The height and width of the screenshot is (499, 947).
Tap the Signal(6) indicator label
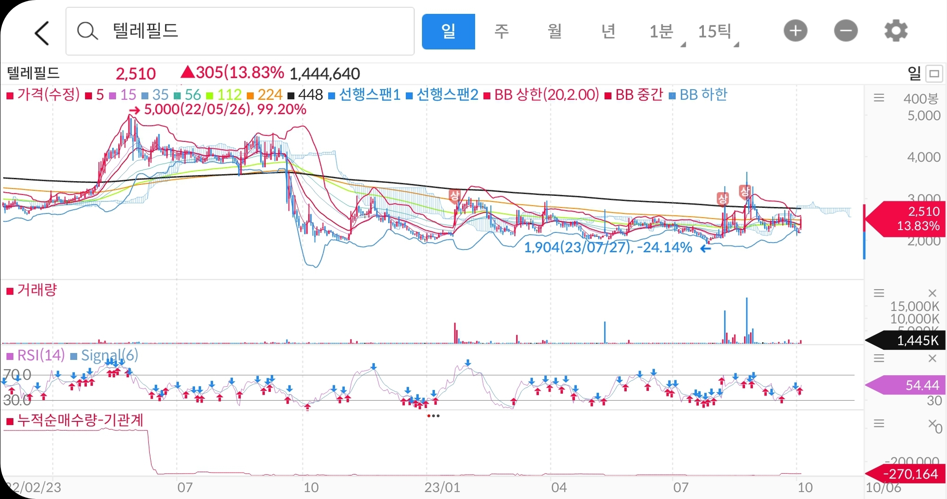[104, 355]
